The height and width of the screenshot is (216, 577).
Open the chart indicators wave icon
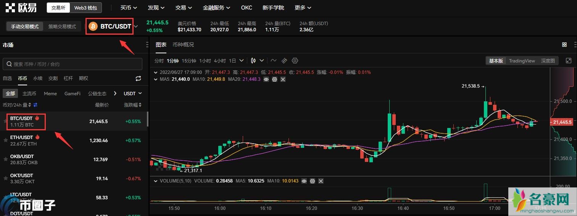point(274,61)
